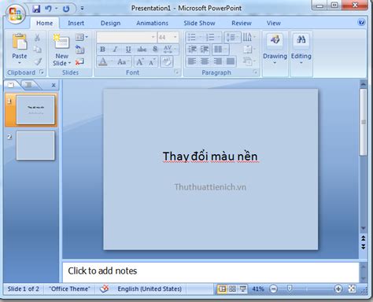Open the Slide Show tab
373x302 pixels.
point(199,23)
